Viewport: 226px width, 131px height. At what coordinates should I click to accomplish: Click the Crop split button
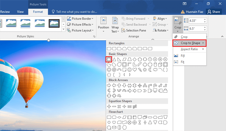click(178, 25)
